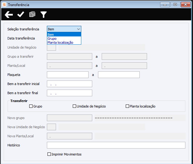Select Bem option in dropdown list

[64, 35]
